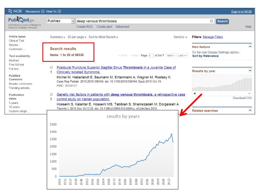
Task: Filter by Trending articles
Action: coord(19,88)
